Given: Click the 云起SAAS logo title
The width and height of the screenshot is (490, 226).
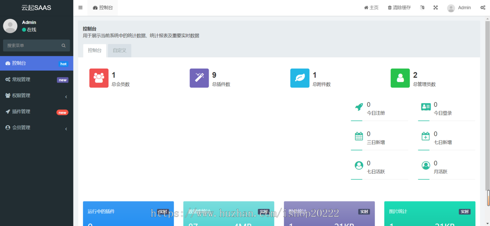Looking at the screenshot, I should (36, 8).
